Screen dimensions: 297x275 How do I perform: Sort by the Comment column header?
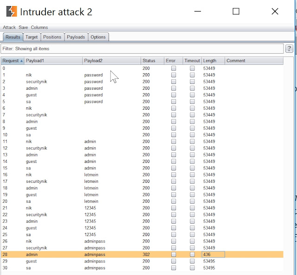pyautogui.click(x=254, y=61)
